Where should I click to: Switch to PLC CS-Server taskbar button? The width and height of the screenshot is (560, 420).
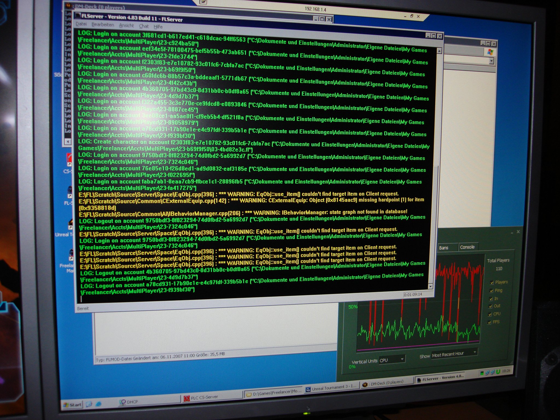click(212, 397)
